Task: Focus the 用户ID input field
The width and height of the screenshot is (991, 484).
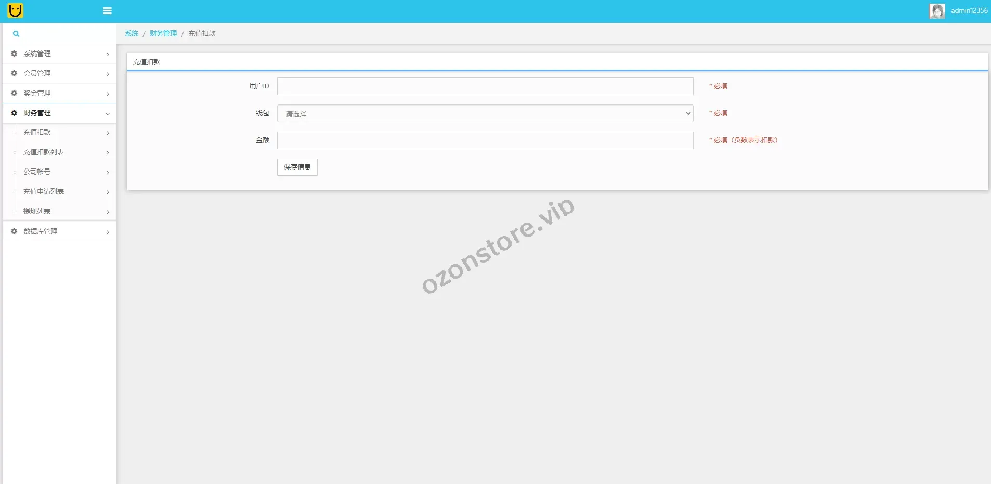Action: (x=485, y=86)
